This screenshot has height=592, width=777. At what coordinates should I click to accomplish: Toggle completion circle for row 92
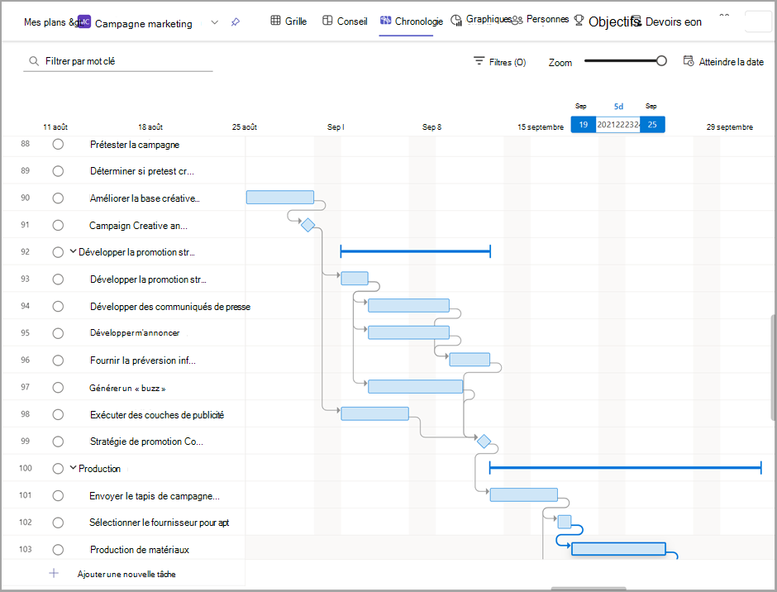point(58,252)
